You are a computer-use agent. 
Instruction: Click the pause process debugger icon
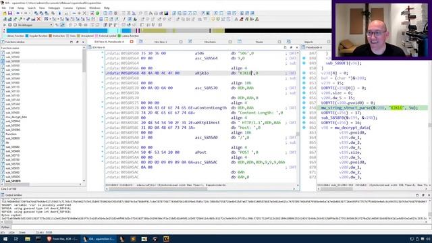pos(9,25)
